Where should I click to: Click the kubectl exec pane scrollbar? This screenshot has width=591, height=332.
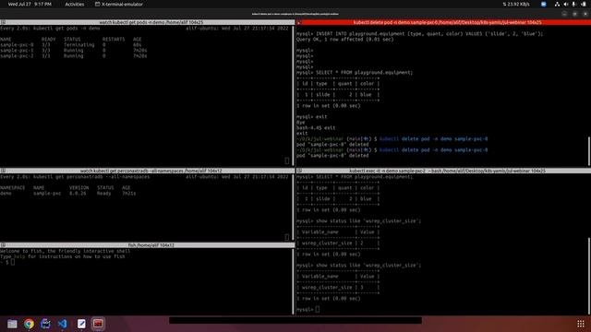(589, 276)
